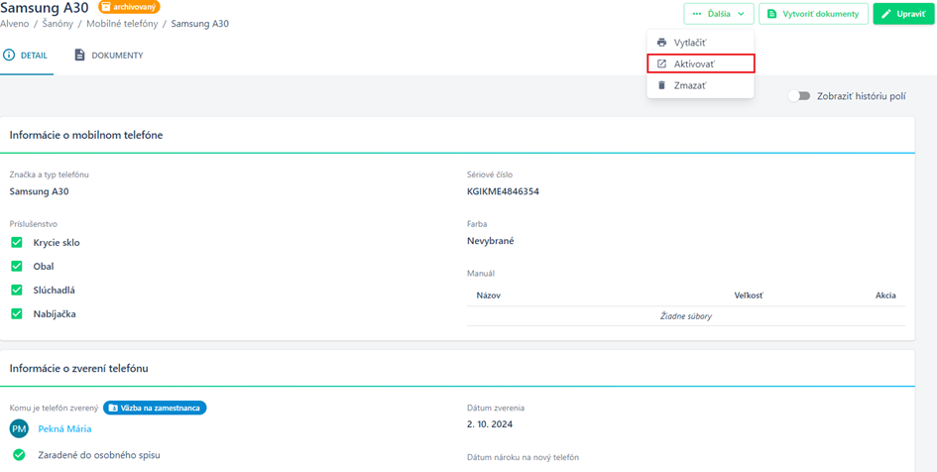Click the archivovaný status badge
This screenshot has height=472, width=937.
(x=129, y=7)
